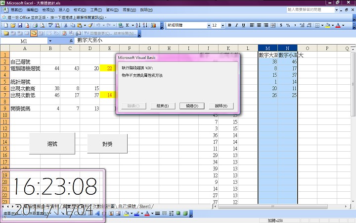
Task: Switch to the Sheet1 tab
Action: (145, 206)
